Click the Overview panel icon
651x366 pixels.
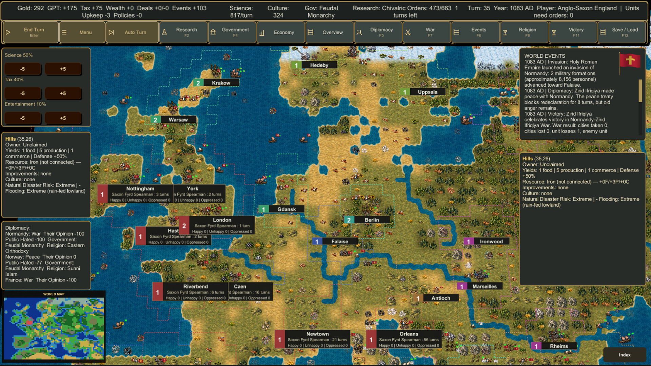[x=310, y=33]
